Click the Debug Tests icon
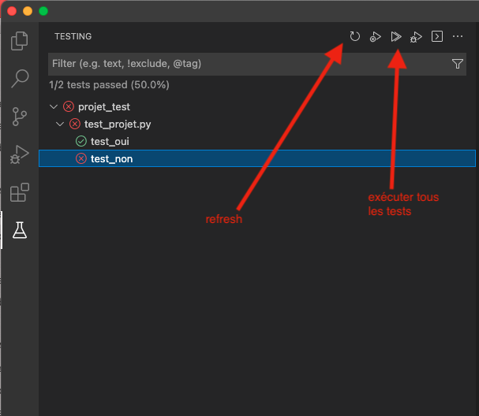The height and width of the screenshot is (416, 479). [x=416, y=37]
